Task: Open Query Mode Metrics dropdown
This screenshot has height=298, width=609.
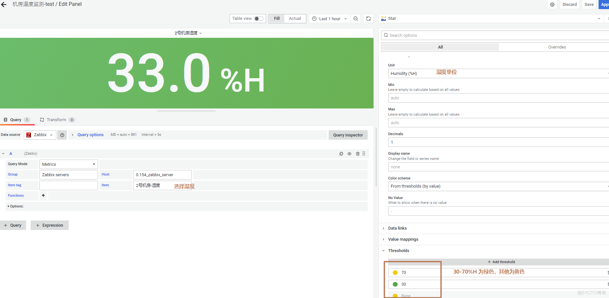Action: click(x=69, y=164)
